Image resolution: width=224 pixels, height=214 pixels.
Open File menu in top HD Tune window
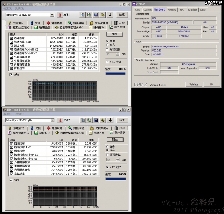pos(8,9)
